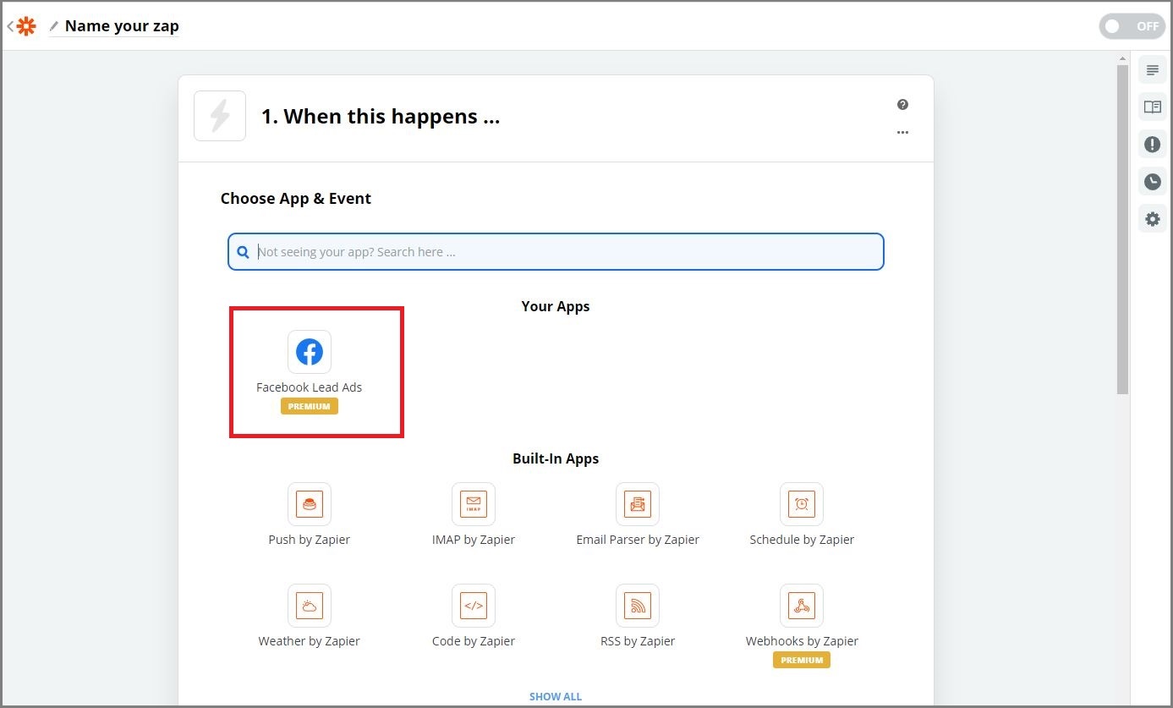Open the settings gear sidebar icon
This screenshot has height=708, width=1173.
click(x=1152, y=219)
